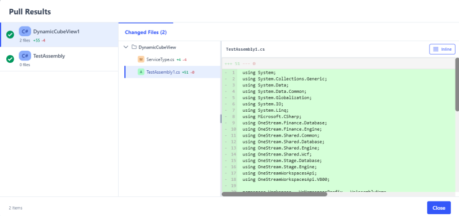Click the A added badge on TestAssembly1.cs
This screenshot has width=459, height=216.
click(141, 72)
